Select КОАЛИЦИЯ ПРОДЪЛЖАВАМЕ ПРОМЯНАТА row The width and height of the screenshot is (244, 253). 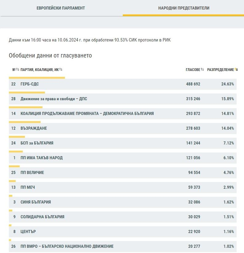(x=123, y=114)
